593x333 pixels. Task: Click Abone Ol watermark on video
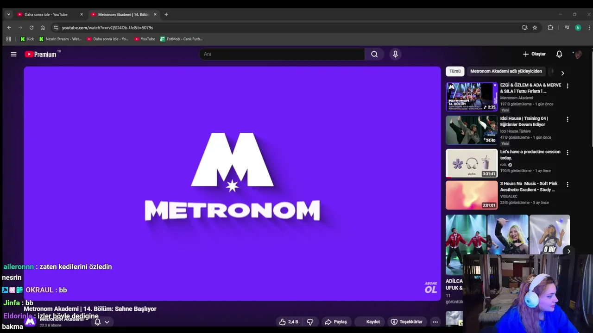[x=431, y=287]
